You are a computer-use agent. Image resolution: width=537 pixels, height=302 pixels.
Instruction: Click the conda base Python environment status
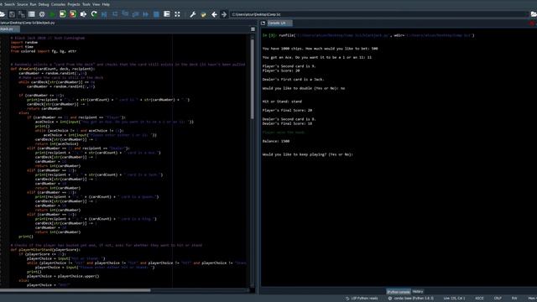coord(410,299)
